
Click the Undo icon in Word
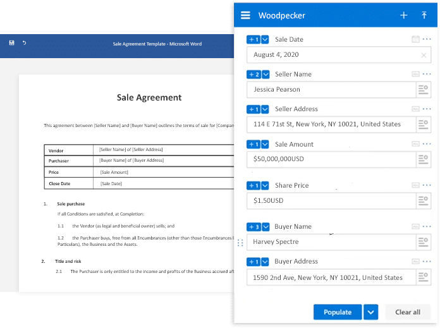[x=25, y=43]
